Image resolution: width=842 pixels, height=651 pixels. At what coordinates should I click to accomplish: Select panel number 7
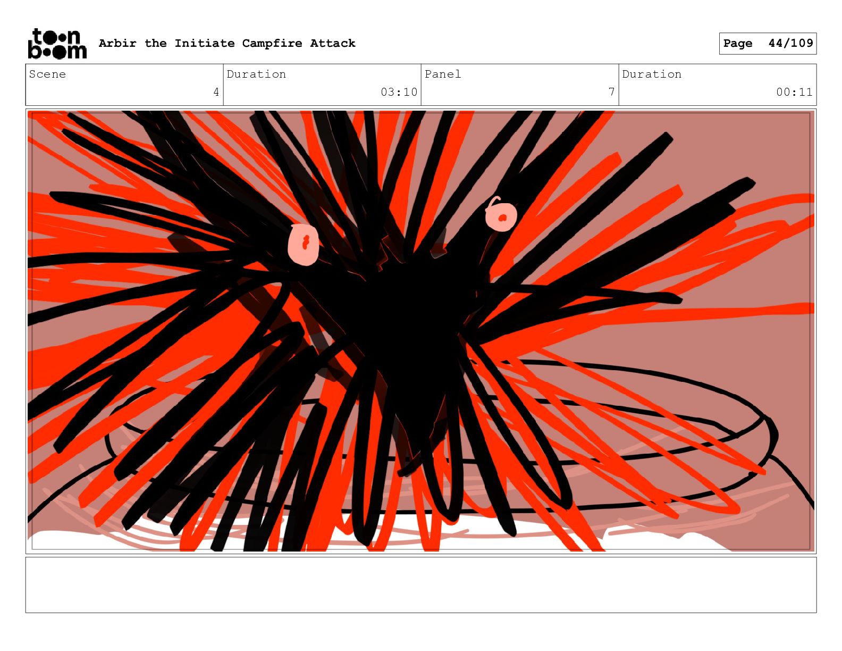point(611,92)
